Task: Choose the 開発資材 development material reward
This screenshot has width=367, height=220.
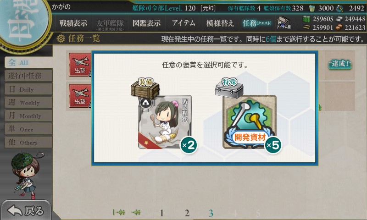Action: click(x=250, y=122)
